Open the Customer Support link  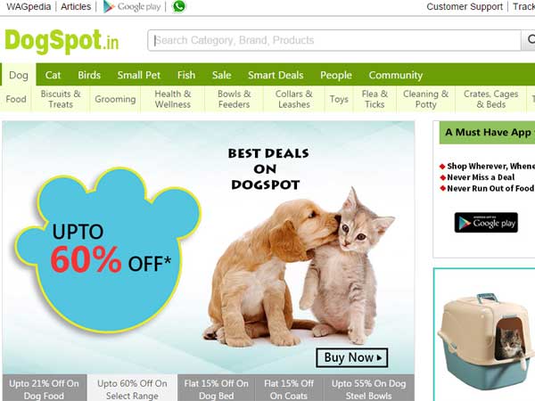click(465, 6)
